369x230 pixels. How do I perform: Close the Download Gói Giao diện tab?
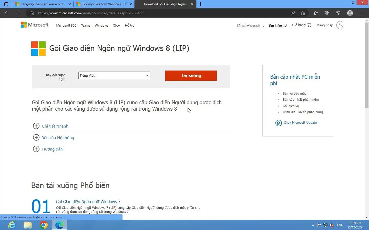(192, 4)
